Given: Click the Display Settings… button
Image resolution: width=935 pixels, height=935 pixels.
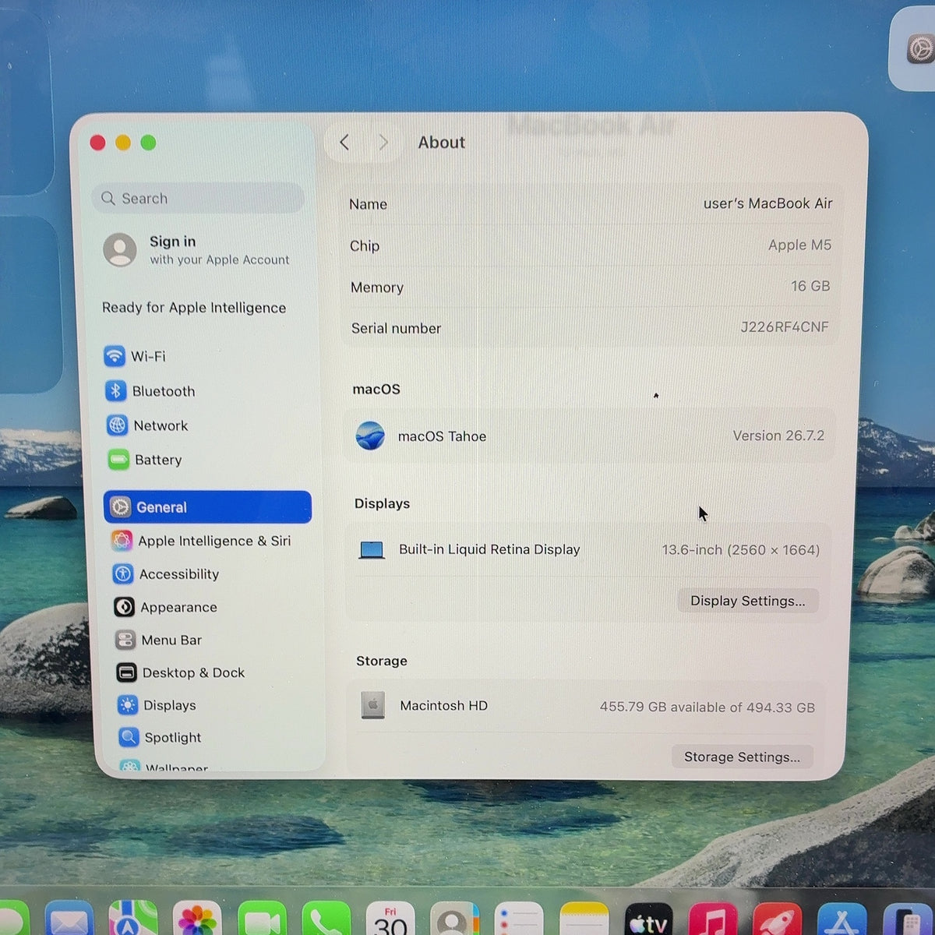Looking at the screenshot, I should (748, 601).
